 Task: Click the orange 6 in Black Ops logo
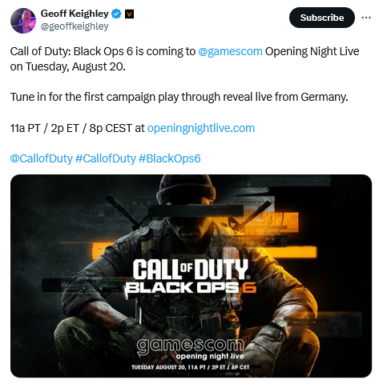pyautogui.click(x=248, y=288)
